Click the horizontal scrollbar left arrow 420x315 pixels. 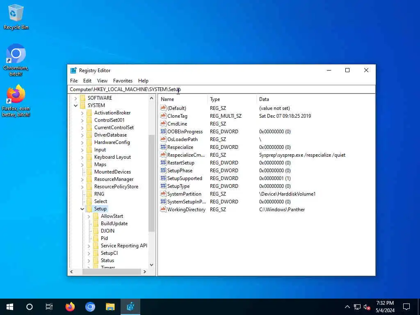[x=71, y=272]
